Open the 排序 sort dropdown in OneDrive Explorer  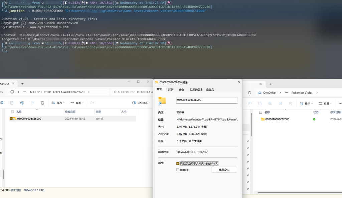(307, 104)
